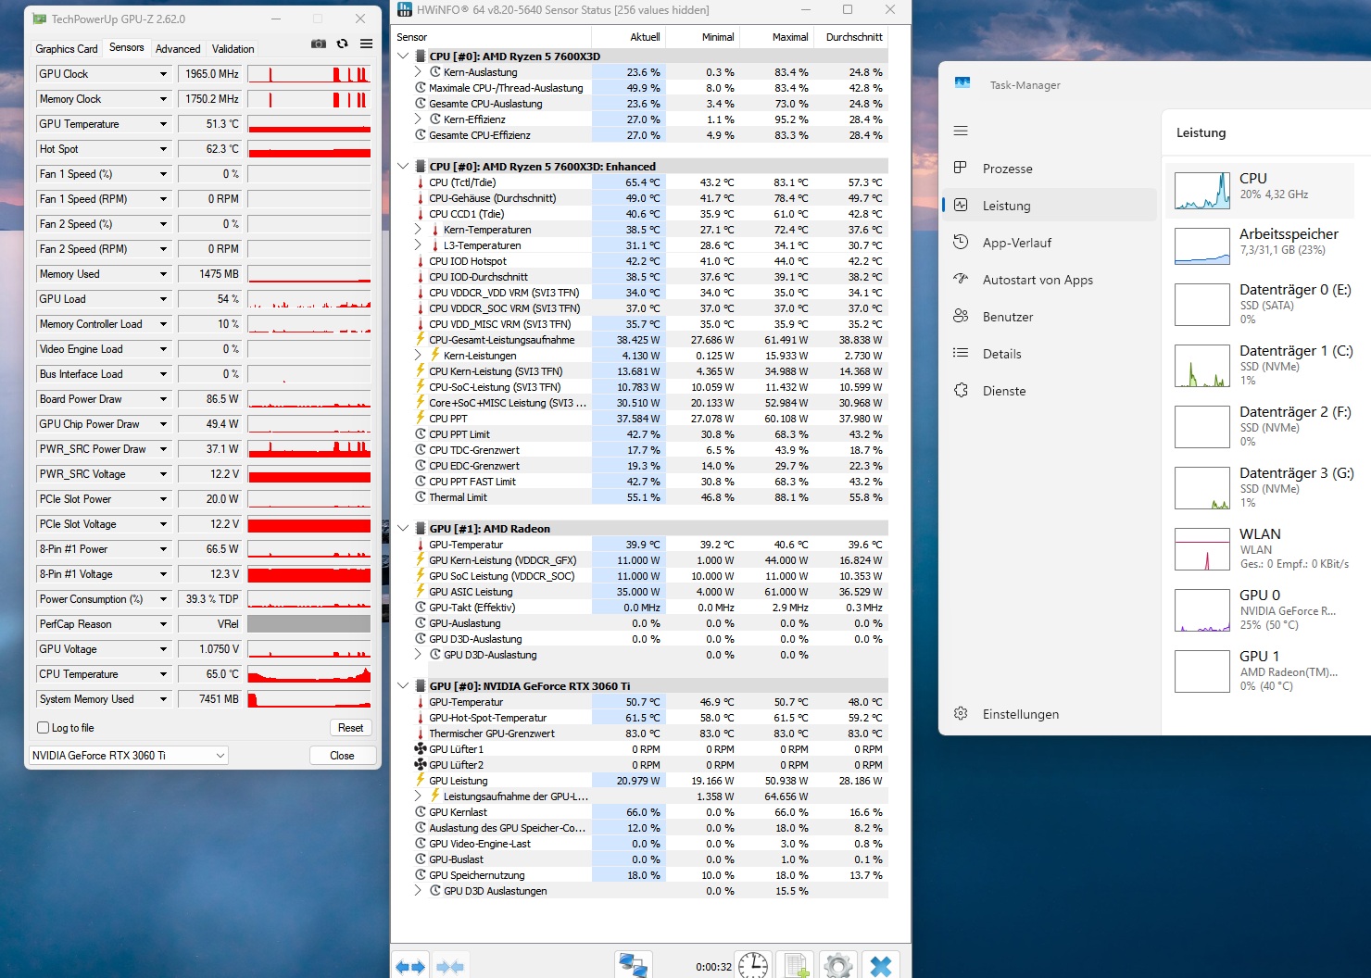Click the GPU-Z title bar app icon
Screen dimensions: 1371x978
(39, 19)
